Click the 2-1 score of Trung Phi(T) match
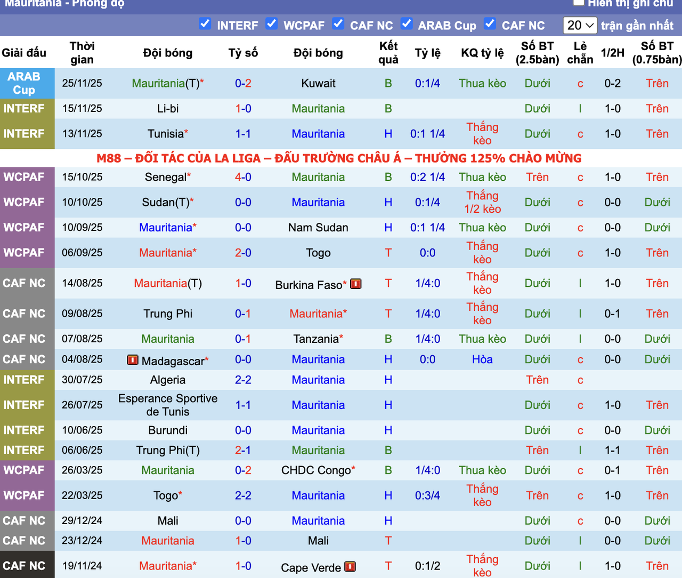This screenshot has height=578, width=682. point(243,450)
